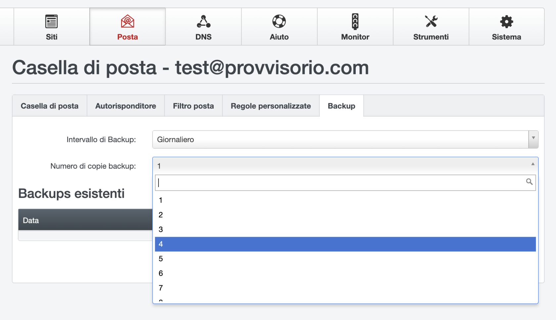Switch to Casella di posta tab
The width and height of the screenshot is (556, 320).
(x=50, y=106)
